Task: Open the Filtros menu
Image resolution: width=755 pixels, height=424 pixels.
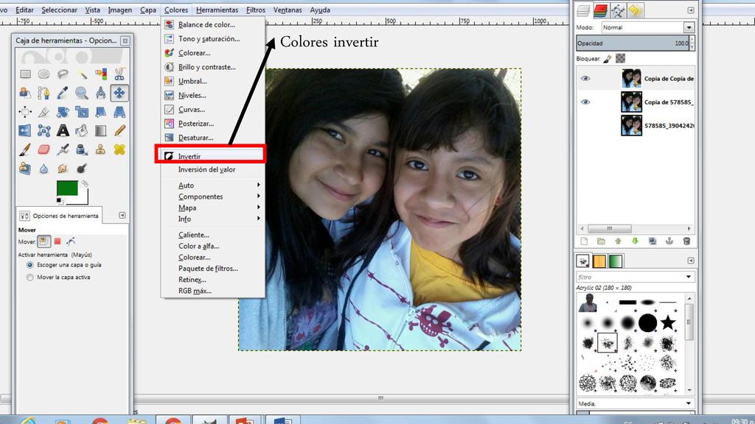Action: click(x=256, y=10)
